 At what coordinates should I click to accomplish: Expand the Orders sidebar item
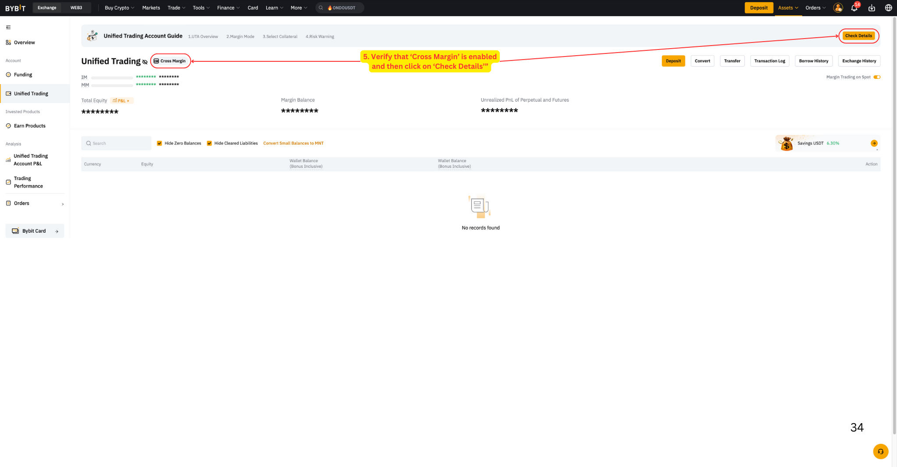click(x=35, y=203)
